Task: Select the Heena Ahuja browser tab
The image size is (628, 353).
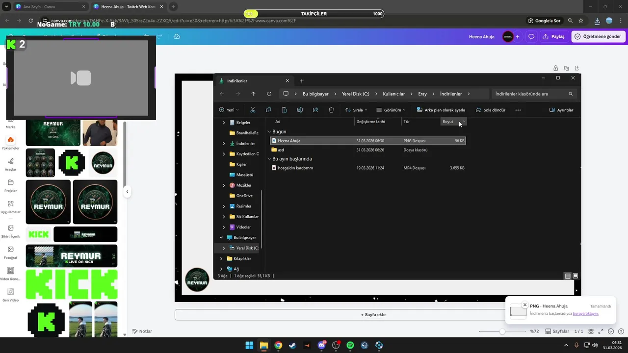Action: 129,7
